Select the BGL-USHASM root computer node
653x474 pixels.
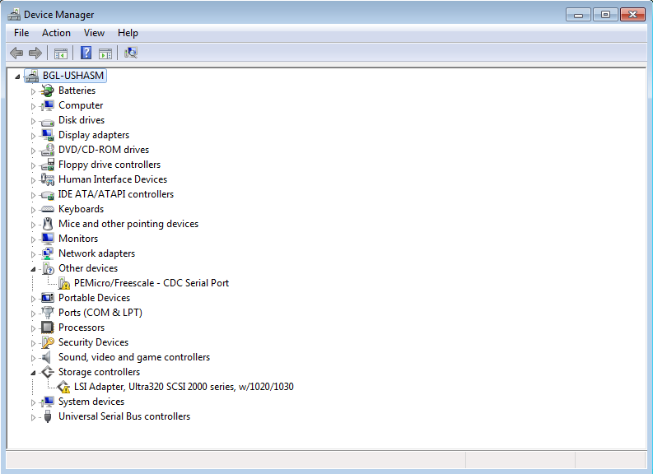73,76
